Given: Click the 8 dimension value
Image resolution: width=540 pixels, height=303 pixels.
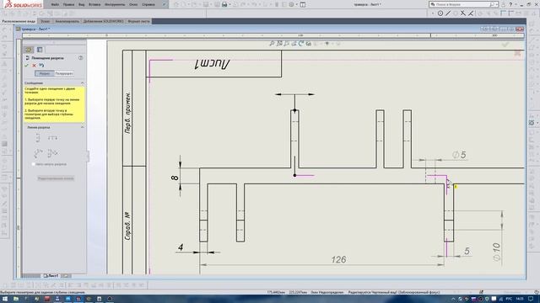Looking at the screenshot, I should coord(175,178).
